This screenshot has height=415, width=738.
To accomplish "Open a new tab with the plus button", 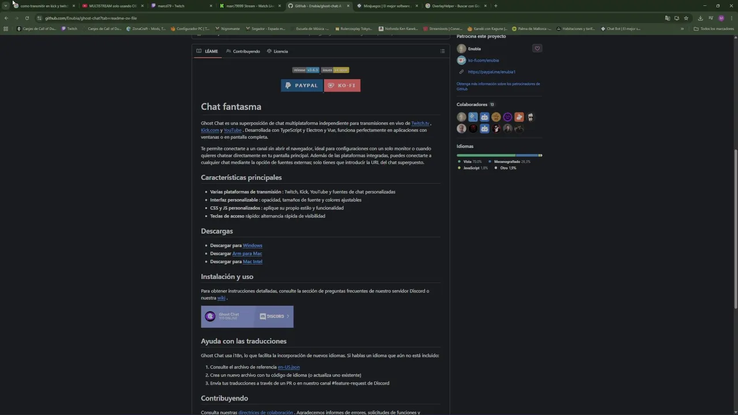I will tap(496, 6).
